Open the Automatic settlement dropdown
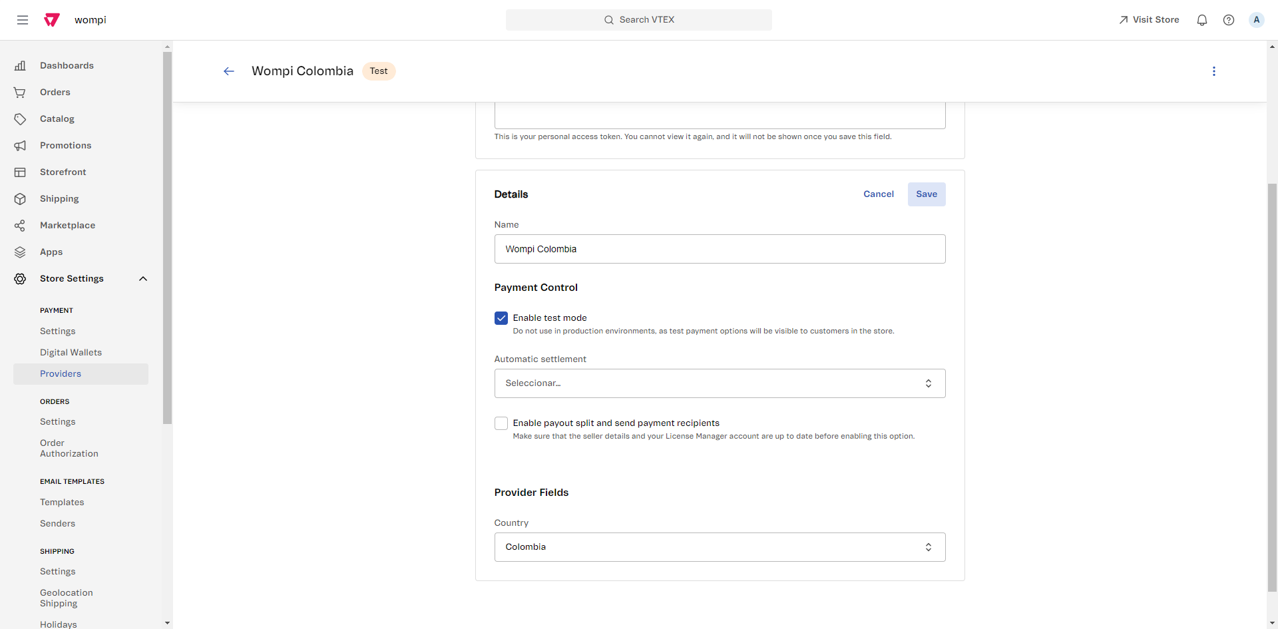The image size is (1278, 629). tap(719, 383)
